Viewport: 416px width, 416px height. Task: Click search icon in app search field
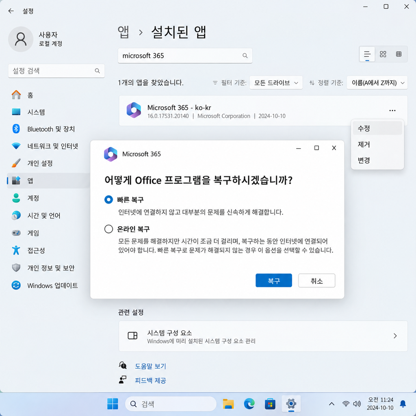click(x=245, y=56)
